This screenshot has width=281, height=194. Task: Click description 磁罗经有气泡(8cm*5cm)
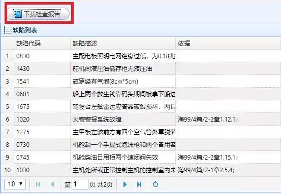click(x=105, y=82)
